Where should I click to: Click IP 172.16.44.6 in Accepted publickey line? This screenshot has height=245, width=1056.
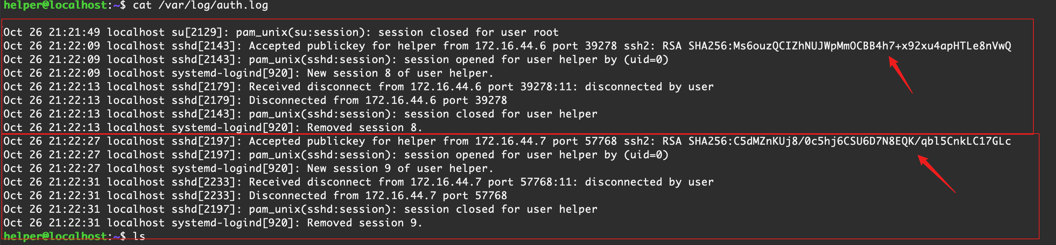[510, 46]
